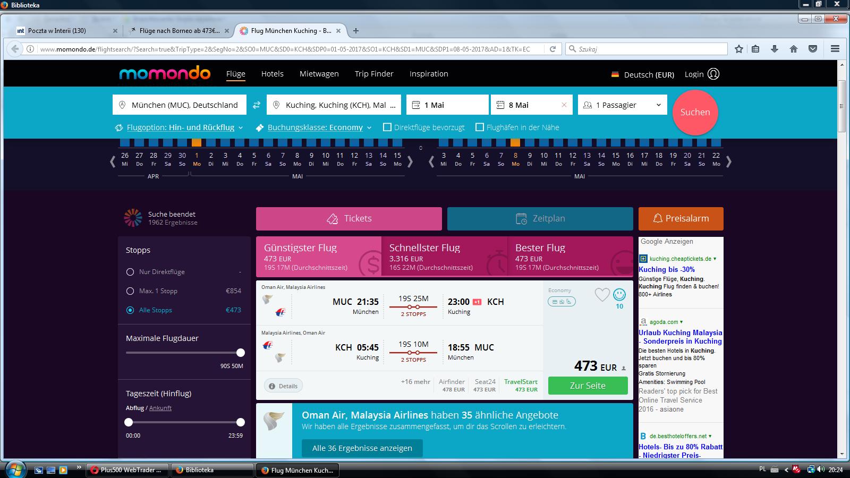The width and height of the screenshot is (850, 478).
Task: Clear the 8 Mai return date
Action: click(x=564, y=105)
